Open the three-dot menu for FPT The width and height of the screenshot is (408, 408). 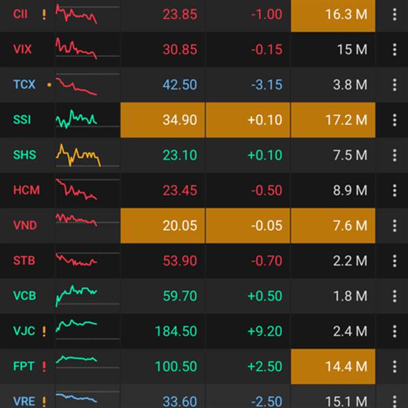pos(394,367)
